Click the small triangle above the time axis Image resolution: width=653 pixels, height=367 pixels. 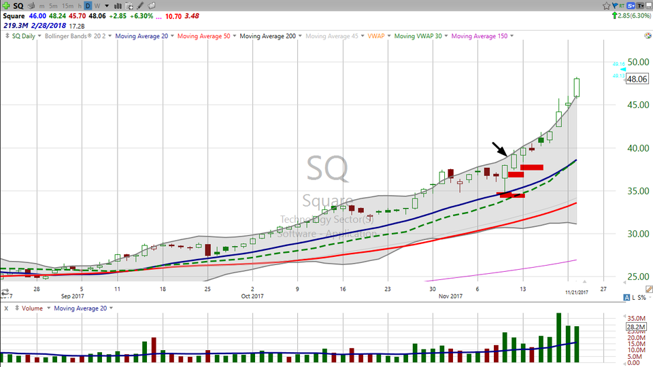pos(585,281)
